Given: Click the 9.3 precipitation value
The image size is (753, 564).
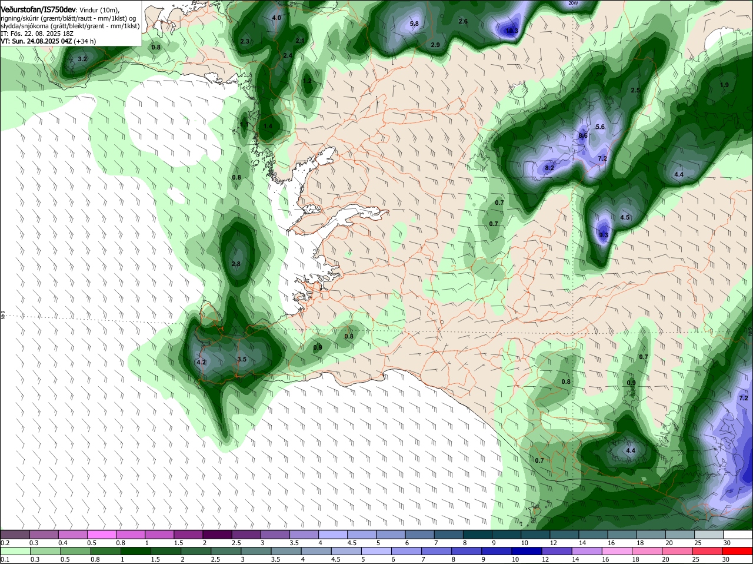Looking at the screenshot, I should click(x=604, y=235).
